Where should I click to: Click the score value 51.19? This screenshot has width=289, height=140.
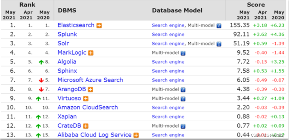[x=241, y=44]
